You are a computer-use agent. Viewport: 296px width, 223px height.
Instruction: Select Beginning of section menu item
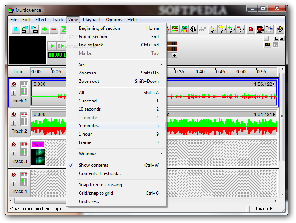tap(116, 28)
